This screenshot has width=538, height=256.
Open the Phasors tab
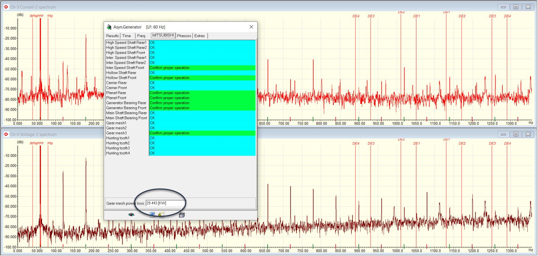[184, 36]
